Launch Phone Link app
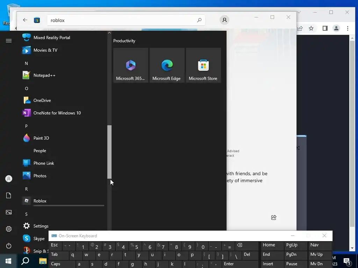 click(x=63, y=163)
